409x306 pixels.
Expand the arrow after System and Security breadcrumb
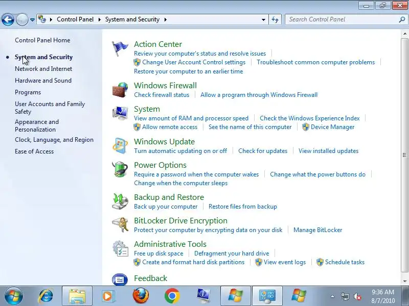tap(165, 19)
